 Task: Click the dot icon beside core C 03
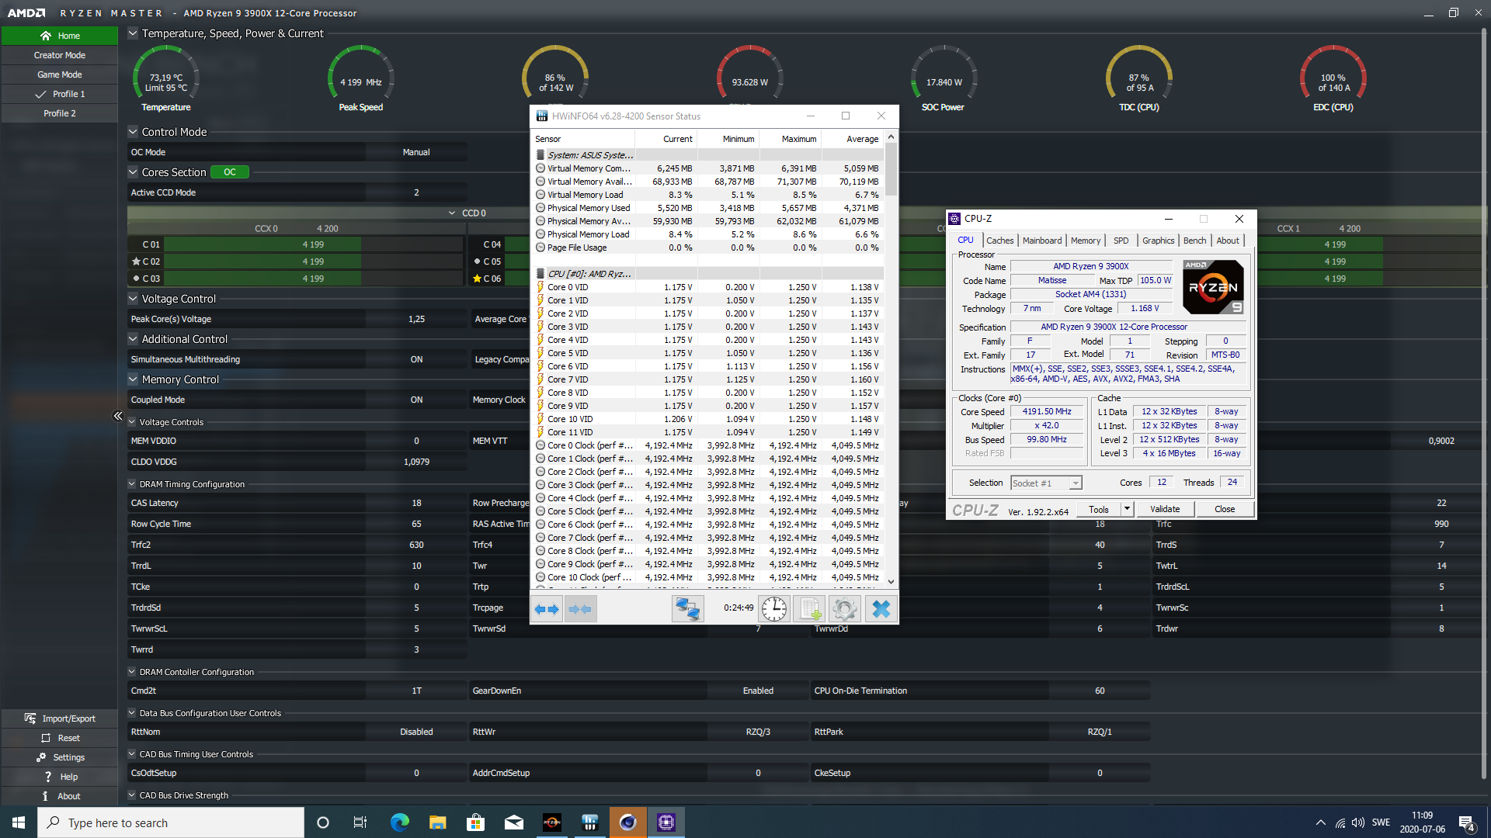point(136,279)
